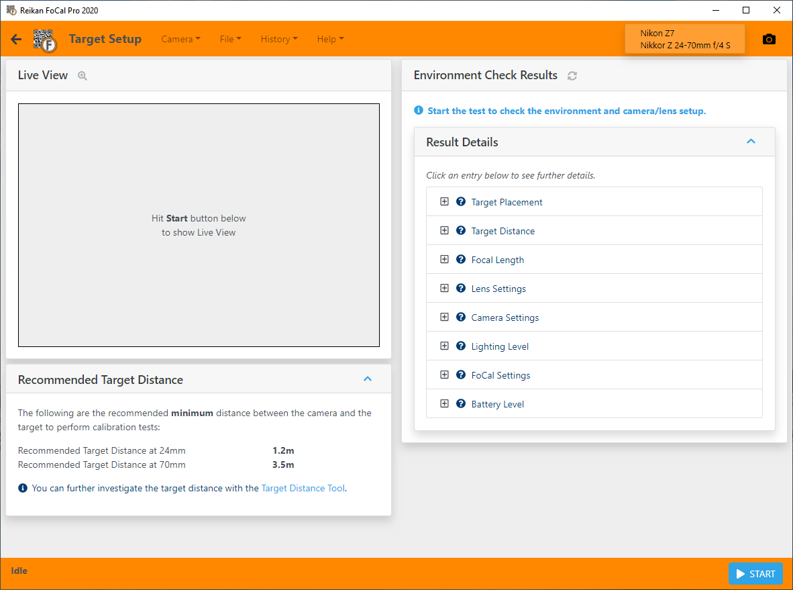Screen dimensions: 793x590
Task: Click the camera icon in top bar
Action: point(769,39)
